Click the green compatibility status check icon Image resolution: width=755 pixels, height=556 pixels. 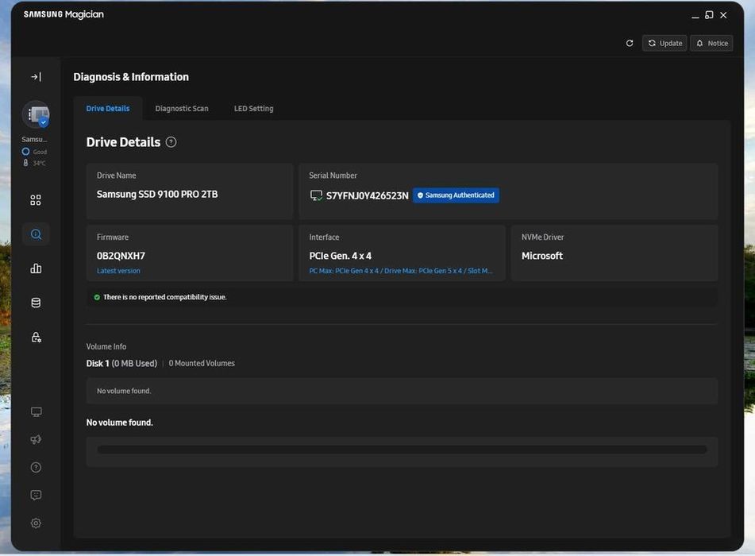click(98, 297)
